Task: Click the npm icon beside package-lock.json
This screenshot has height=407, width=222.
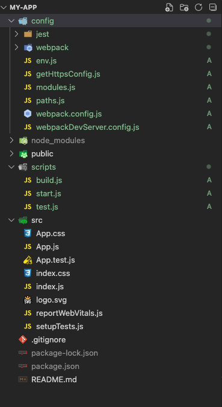Action: tap(23, 353)
